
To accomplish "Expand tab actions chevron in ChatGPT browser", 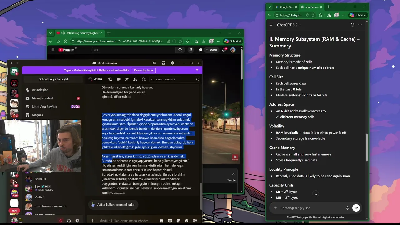I will pos(270,7).
